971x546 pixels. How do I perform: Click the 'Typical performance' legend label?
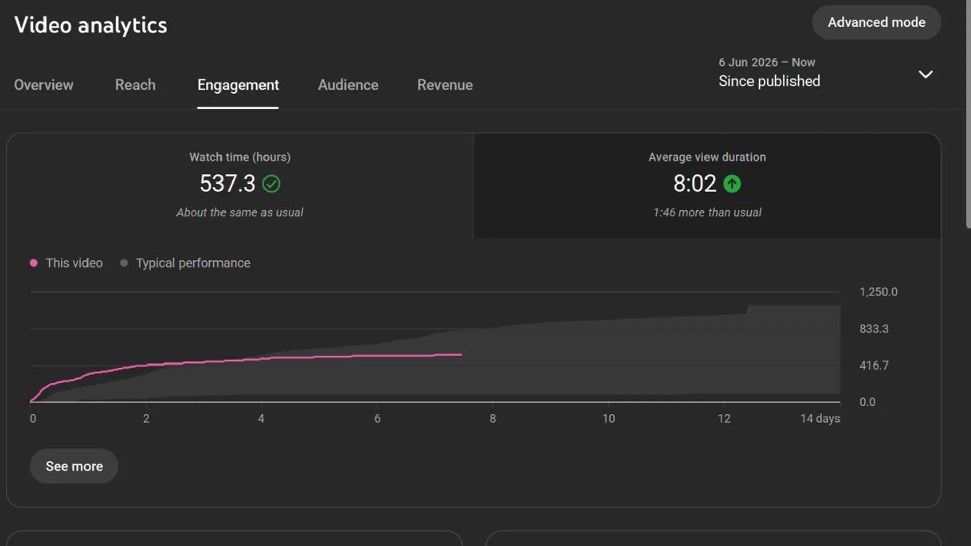click(193, 263)
